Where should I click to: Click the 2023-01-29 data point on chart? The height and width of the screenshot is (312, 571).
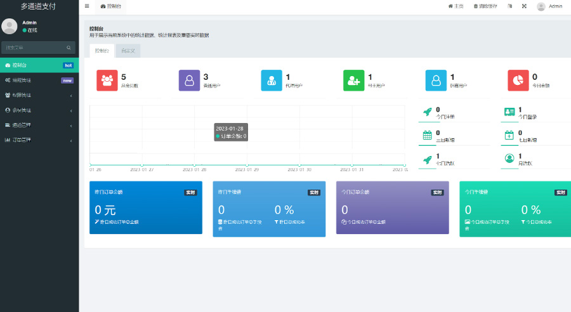(x=247, y=164)
